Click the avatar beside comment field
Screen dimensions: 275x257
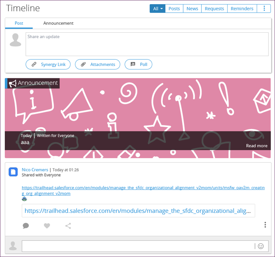point(13,246)
